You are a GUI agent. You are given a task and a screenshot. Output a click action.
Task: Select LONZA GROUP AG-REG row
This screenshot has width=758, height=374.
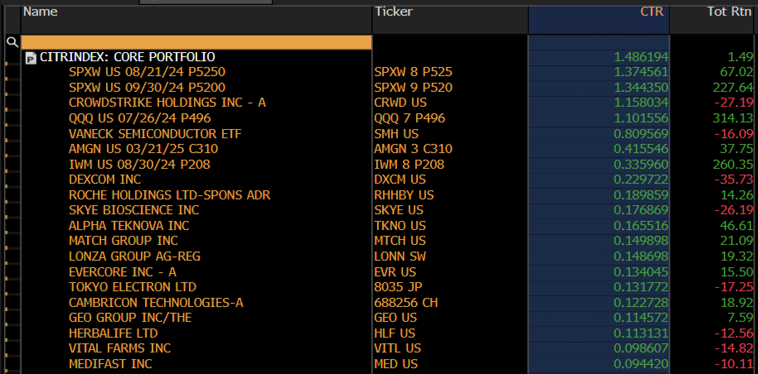pyautogui.click(x=135, y=257)
